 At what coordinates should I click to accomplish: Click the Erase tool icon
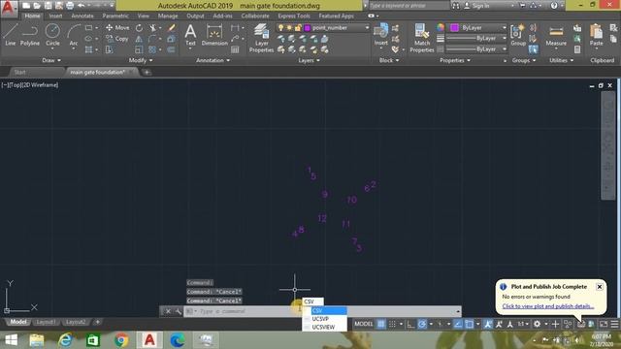tap(172, 28)
